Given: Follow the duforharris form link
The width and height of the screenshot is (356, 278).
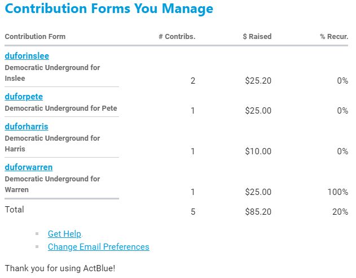Looking at the screenshot, I should pyautogui.click(x=27, y=127).
